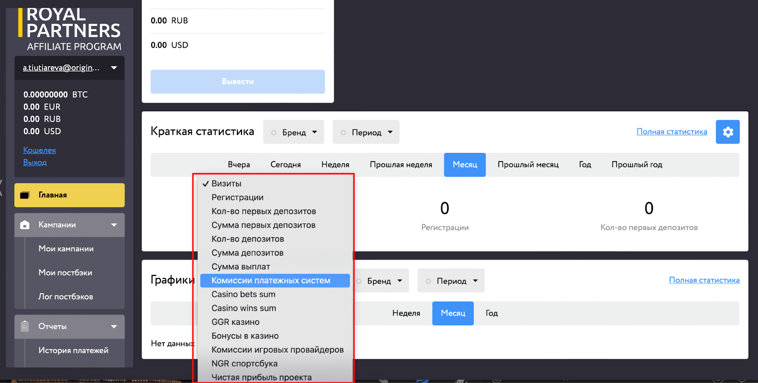Collapse the Отчеты sidebar section
The image size is (758, 383).
[114, 327]
